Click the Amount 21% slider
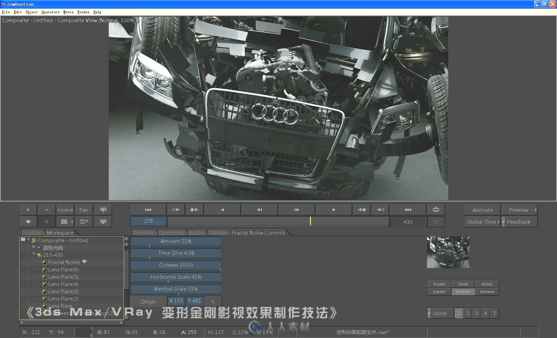 [176, 242]
